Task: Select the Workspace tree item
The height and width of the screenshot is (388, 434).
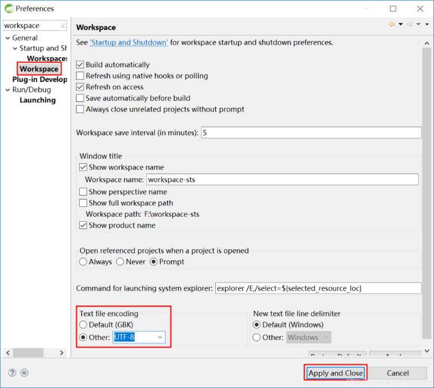Action: coord(39,69)
